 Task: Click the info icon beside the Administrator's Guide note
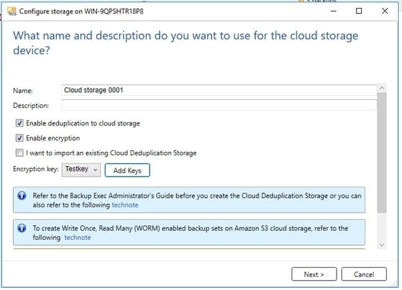22,195
